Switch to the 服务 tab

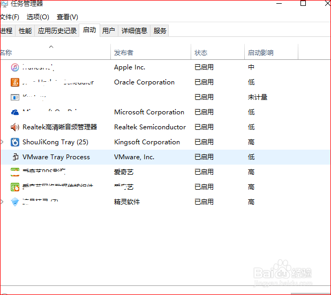[160, 31]
